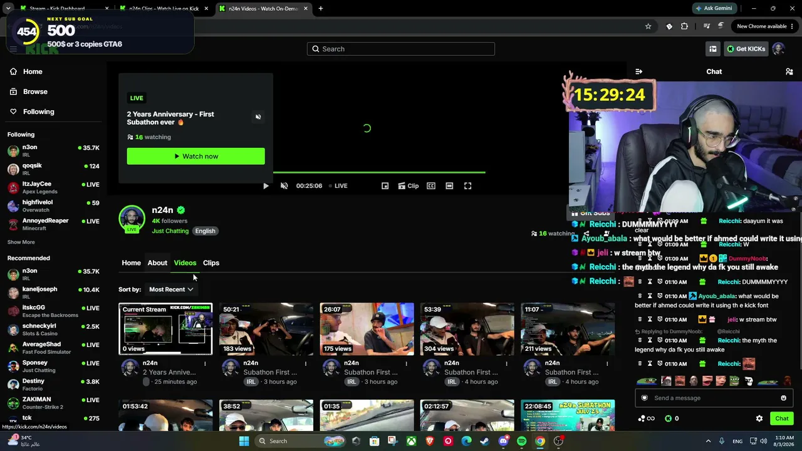The width and height of the screenshot is (802, 451).
Task: Open Browse in the sidebar
Action: point(29,91)
